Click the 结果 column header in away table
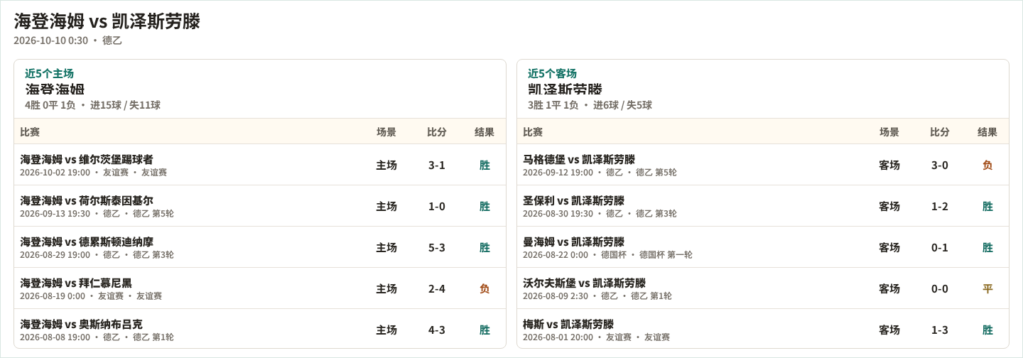Image resolution: width=1023 pixels, height=358 pixels. point(987,131)
